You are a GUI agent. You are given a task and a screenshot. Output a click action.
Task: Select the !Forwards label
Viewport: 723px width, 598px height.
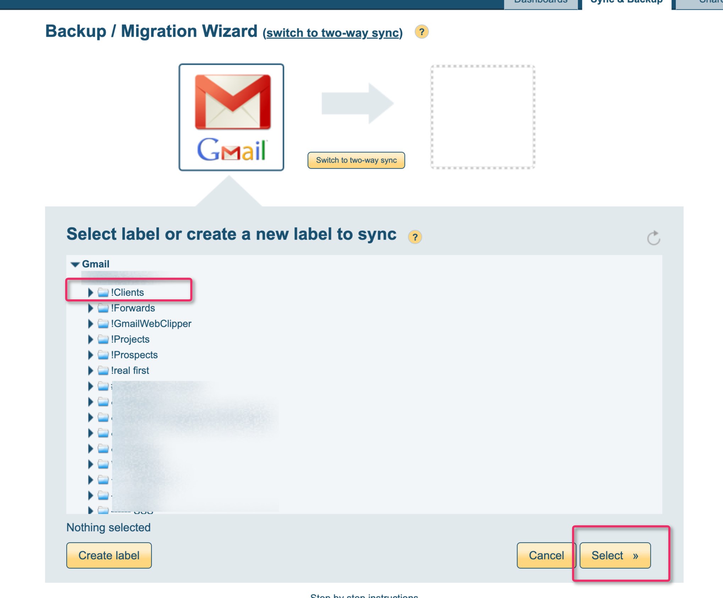point(133,308)
